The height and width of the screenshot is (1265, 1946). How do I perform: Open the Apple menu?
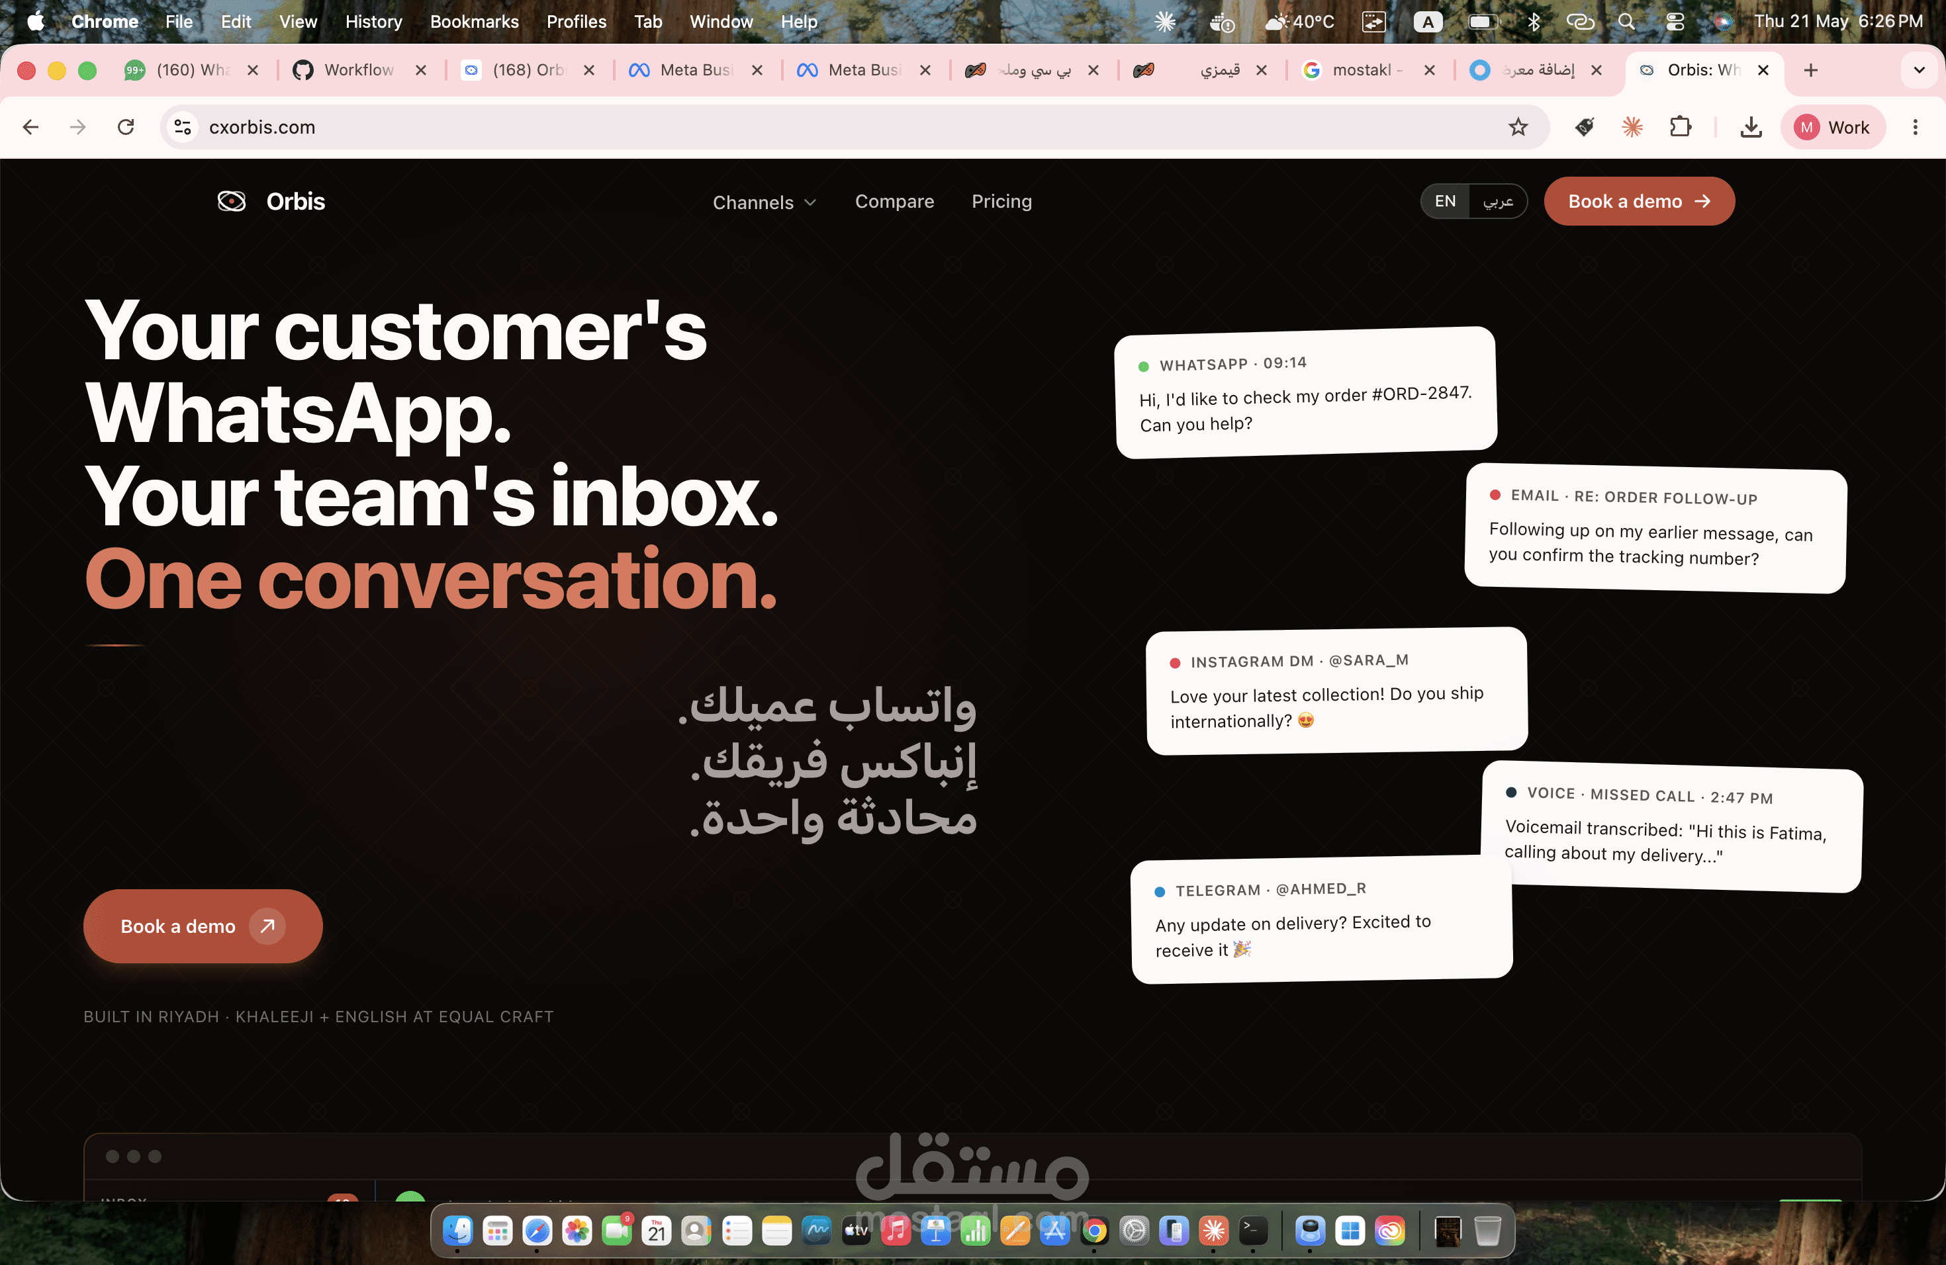pos(36,21)
